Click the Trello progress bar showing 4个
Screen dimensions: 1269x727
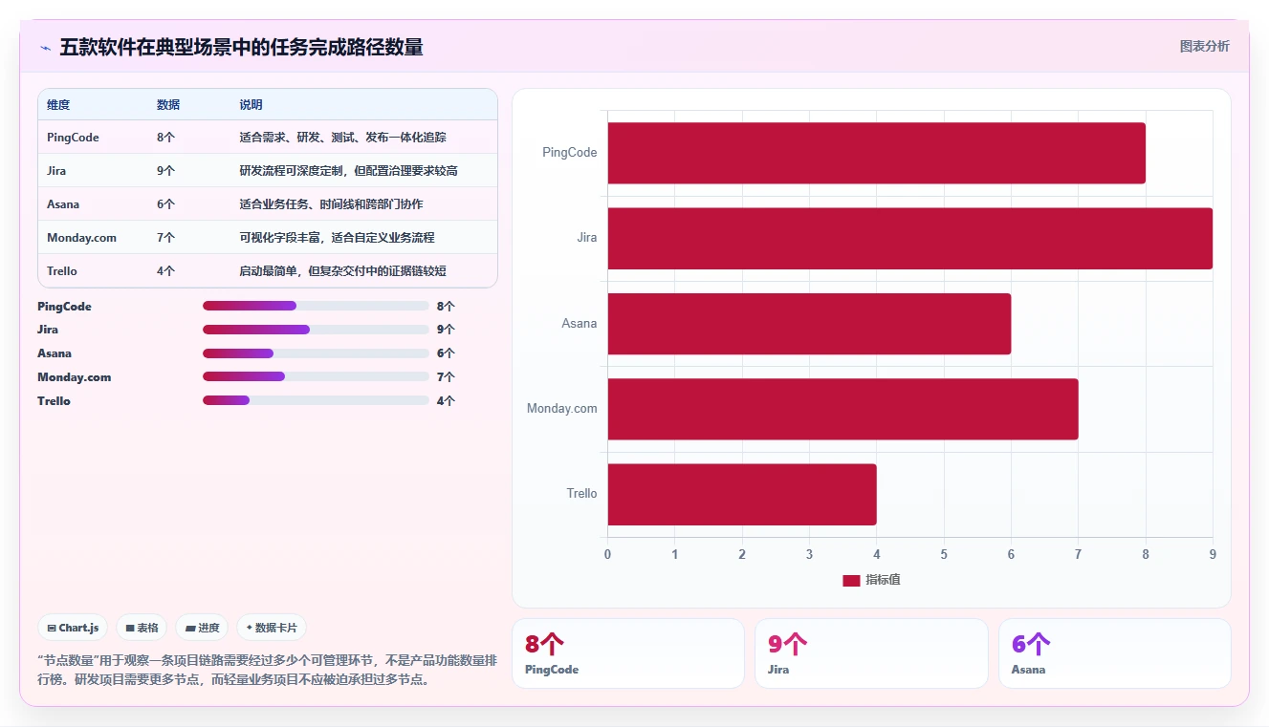point(316,401)
